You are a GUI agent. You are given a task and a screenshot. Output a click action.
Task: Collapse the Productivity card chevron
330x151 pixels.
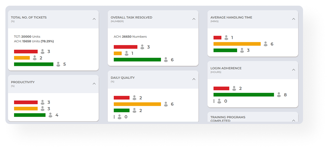(x=94, y=84)
